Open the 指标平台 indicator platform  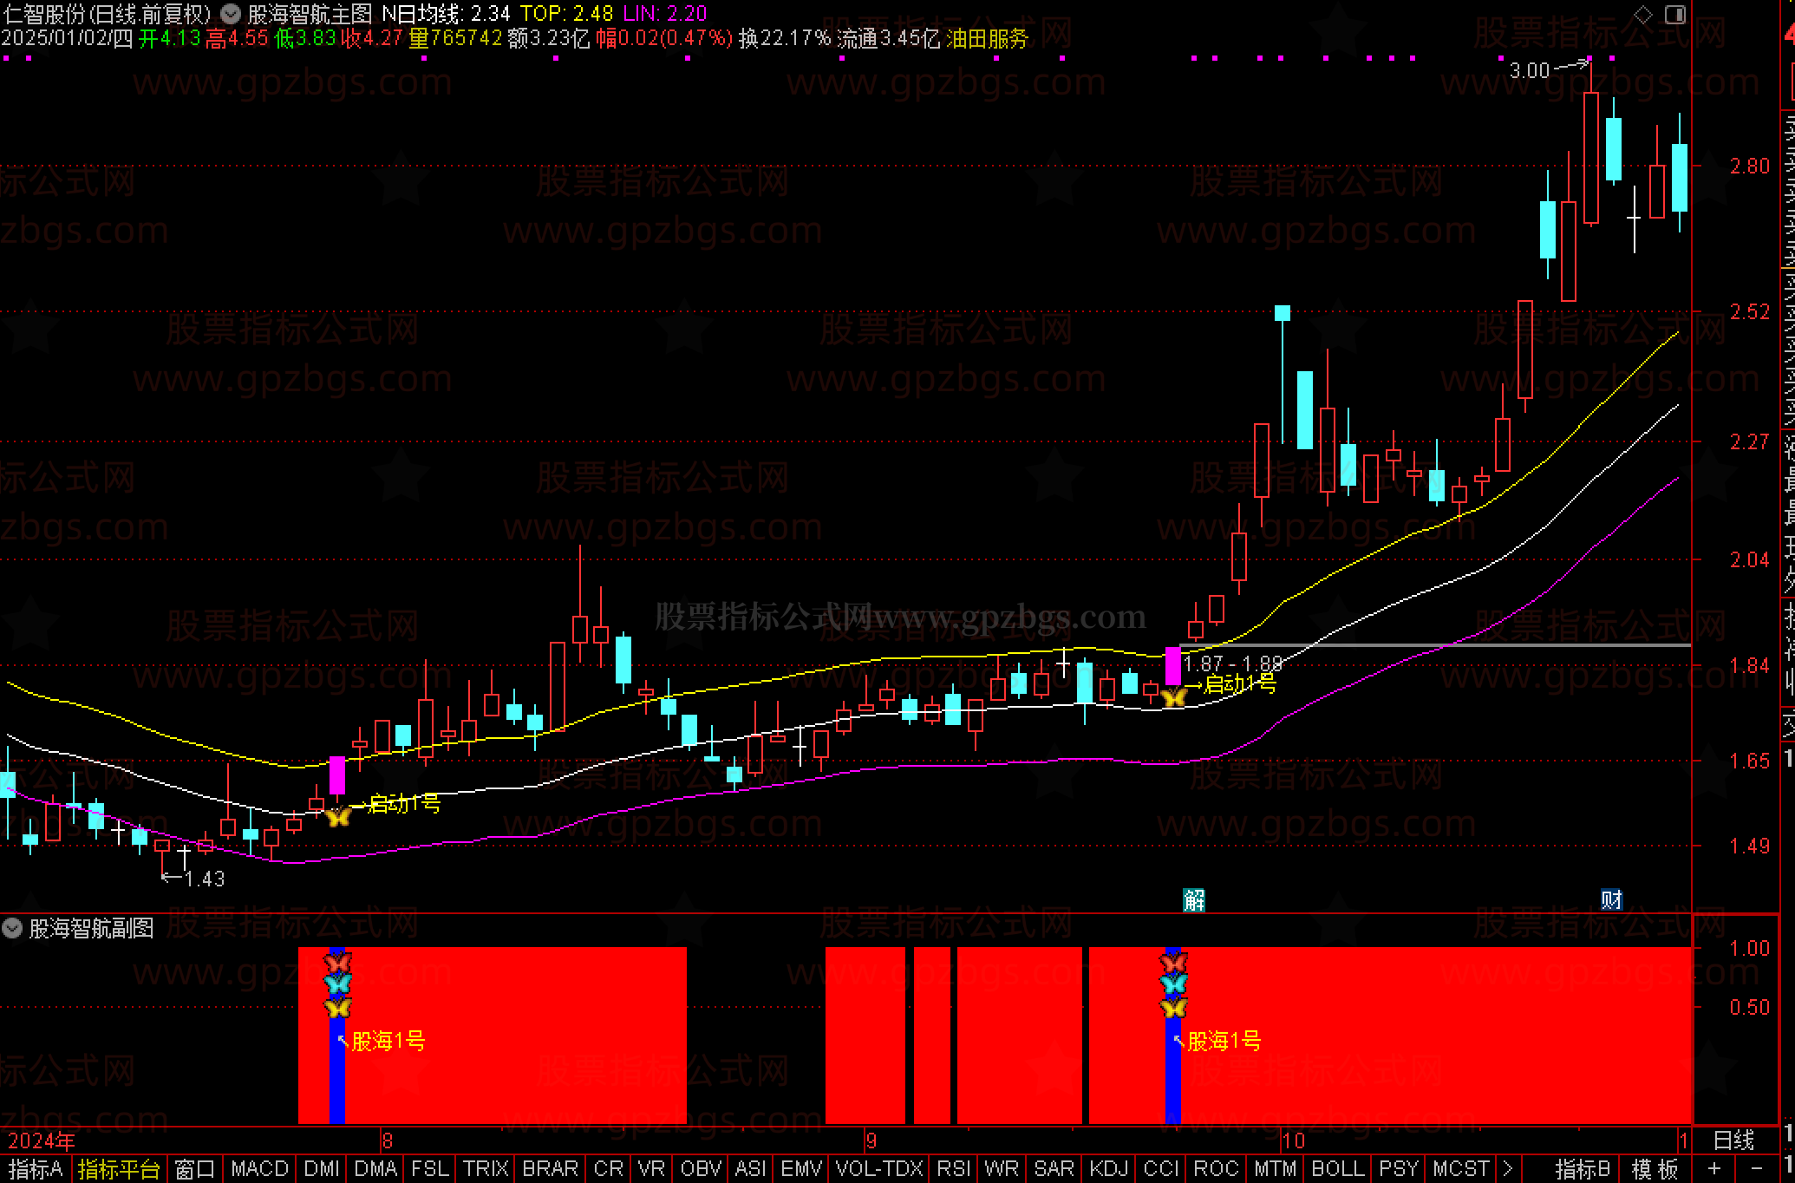tap(119, 1168)
